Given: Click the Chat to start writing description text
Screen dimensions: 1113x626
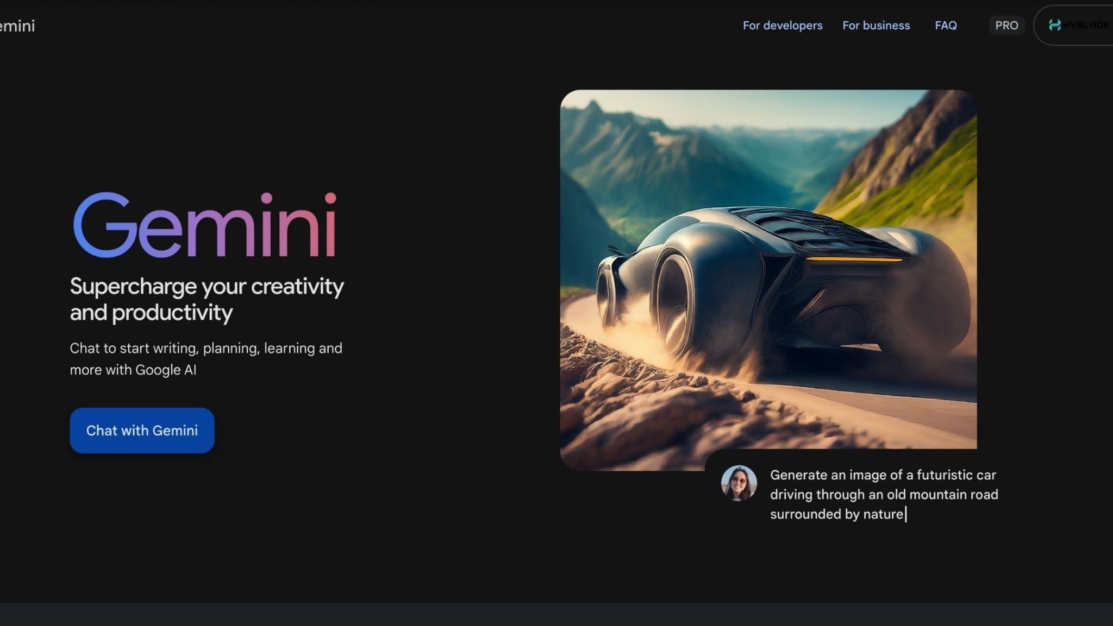Looking at the screenshot, I should (206, 359).
